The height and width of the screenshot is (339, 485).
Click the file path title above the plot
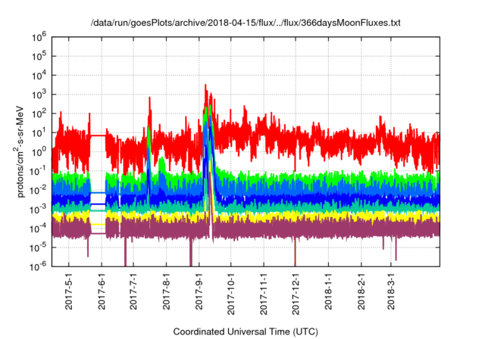pos(246,23)
